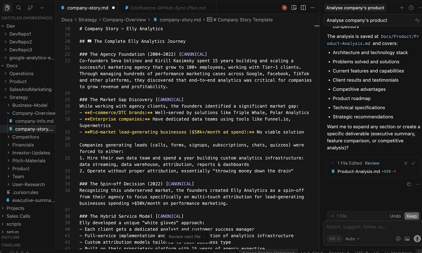The width and height of the screenshot is (422, 253).
Task: Expand the DevRepo2 folder
Action: (x=28, y=42)
